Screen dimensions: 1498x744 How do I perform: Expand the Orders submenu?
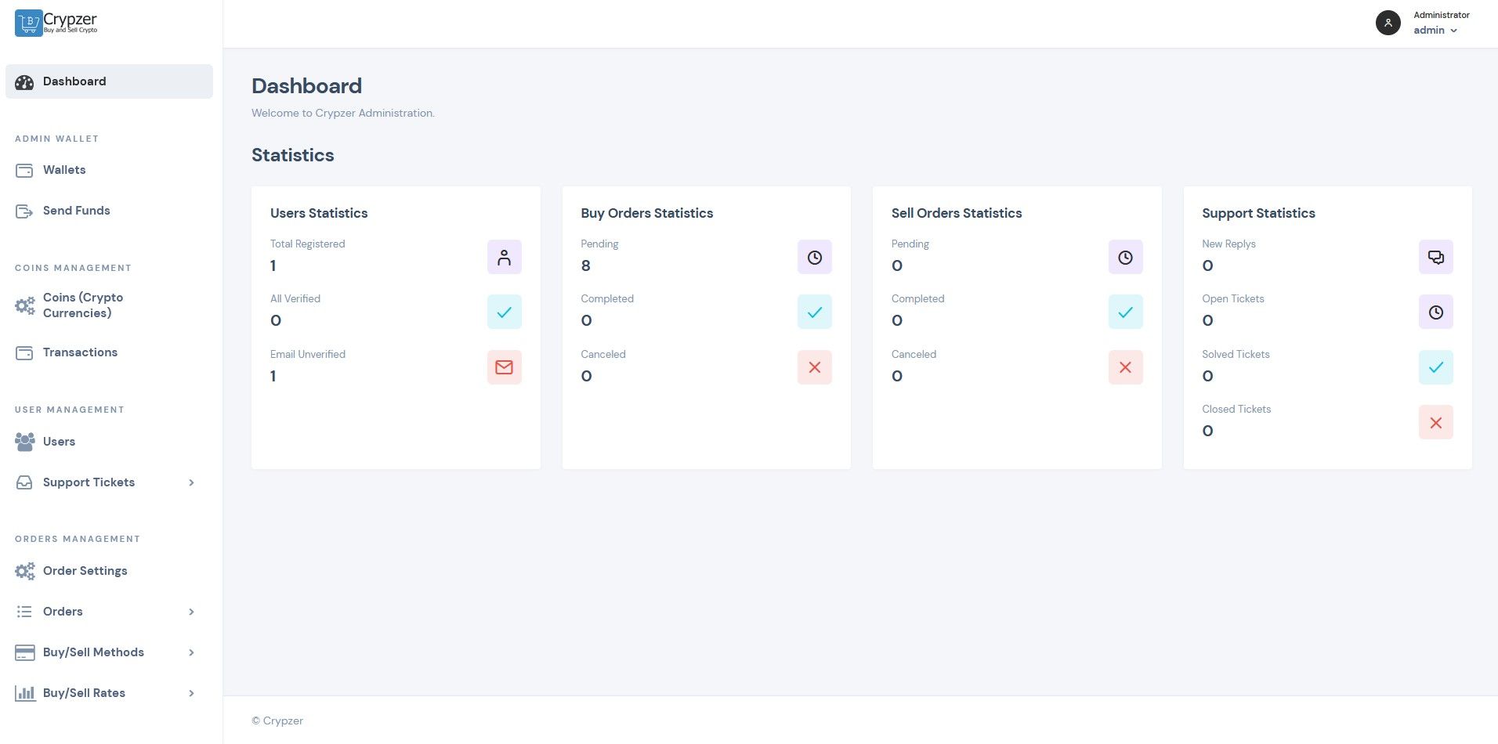coord(191,612)
